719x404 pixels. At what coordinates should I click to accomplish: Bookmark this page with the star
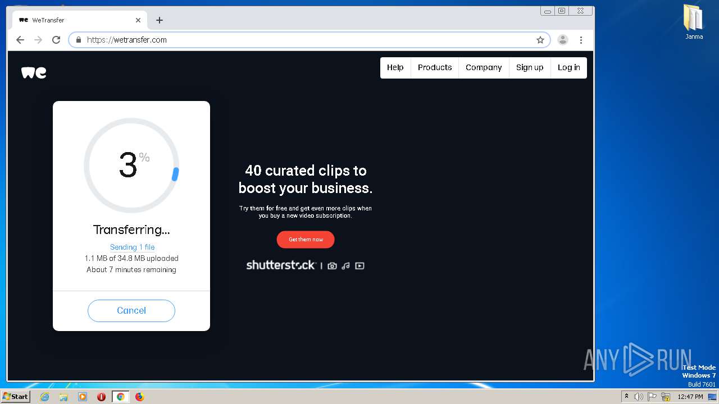tap(540, 40)
